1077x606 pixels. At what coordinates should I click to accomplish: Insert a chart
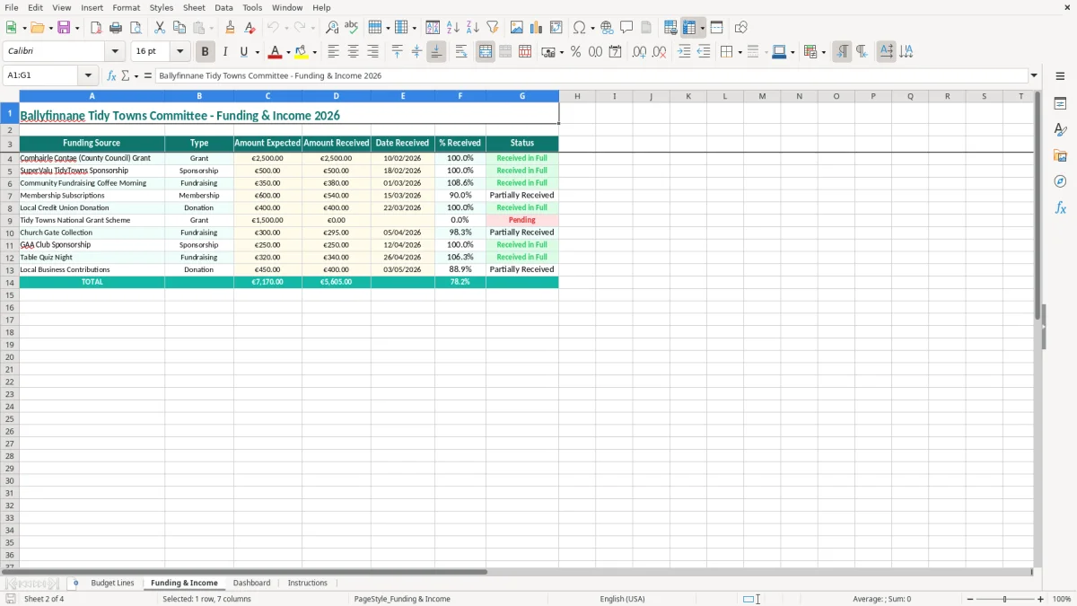(x=537, y=28)
